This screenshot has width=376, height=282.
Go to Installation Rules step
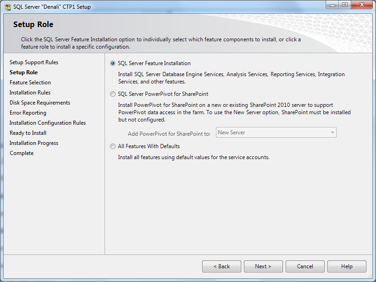pyautogui.click(x=30, y=93)
